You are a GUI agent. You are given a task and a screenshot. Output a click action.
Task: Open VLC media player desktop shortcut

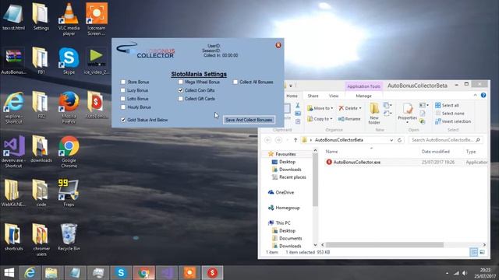[69, 19]
